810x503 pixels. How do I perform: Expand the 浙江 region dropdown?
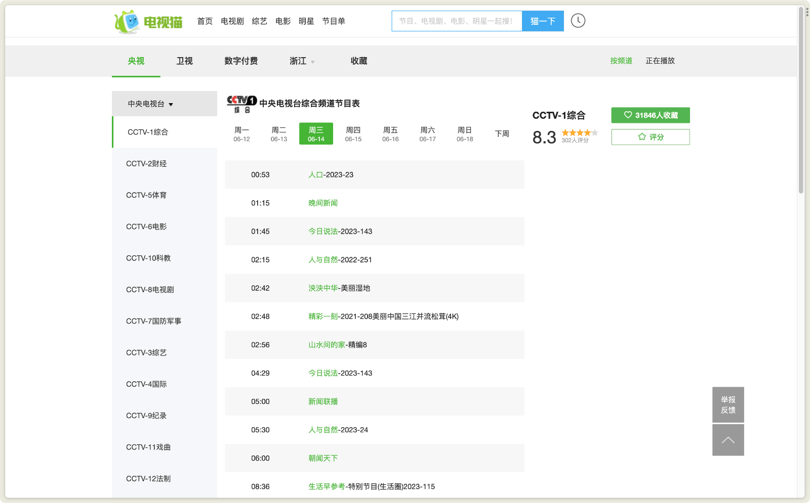click(302, 61)
